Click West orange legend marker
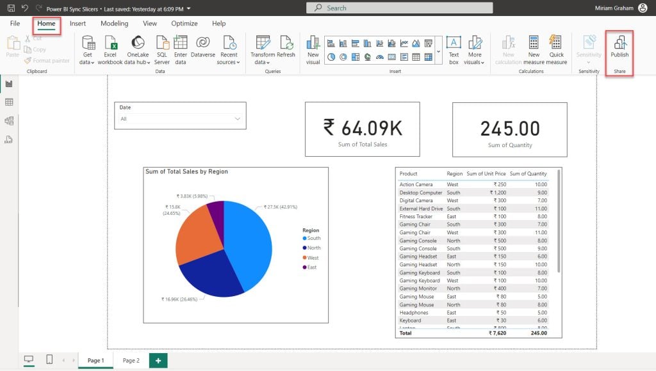 (x=304, y=257)
